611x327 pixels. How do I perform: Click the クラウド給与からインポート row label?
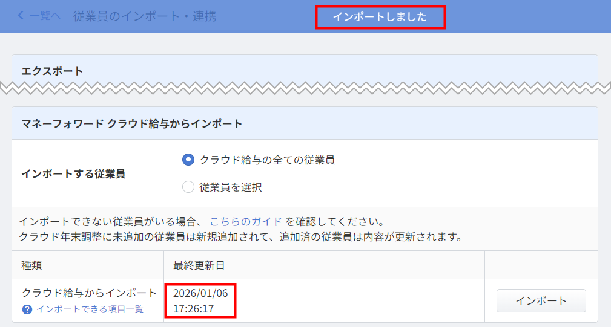tap(89, 293)
